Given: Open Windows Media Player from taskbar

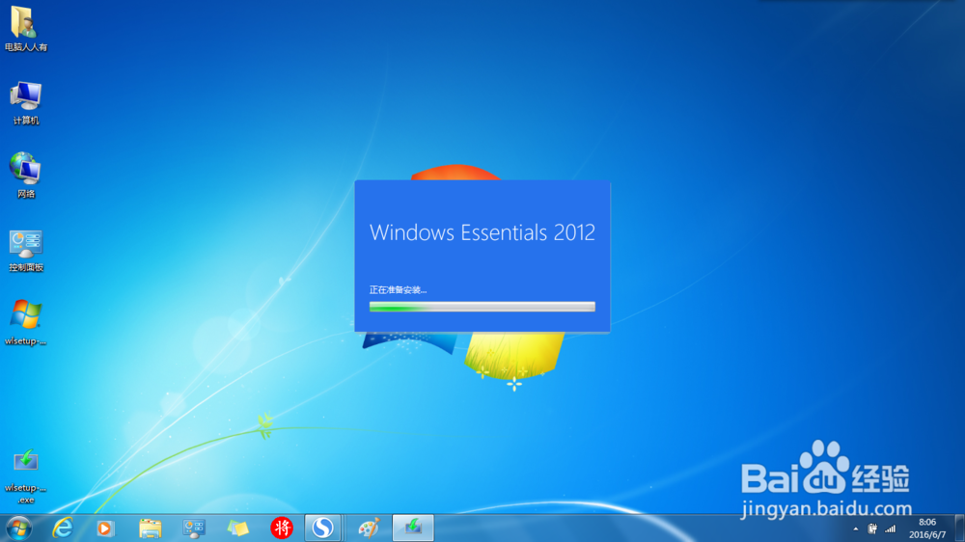Looking at the screenshot, I should [105, 528].
